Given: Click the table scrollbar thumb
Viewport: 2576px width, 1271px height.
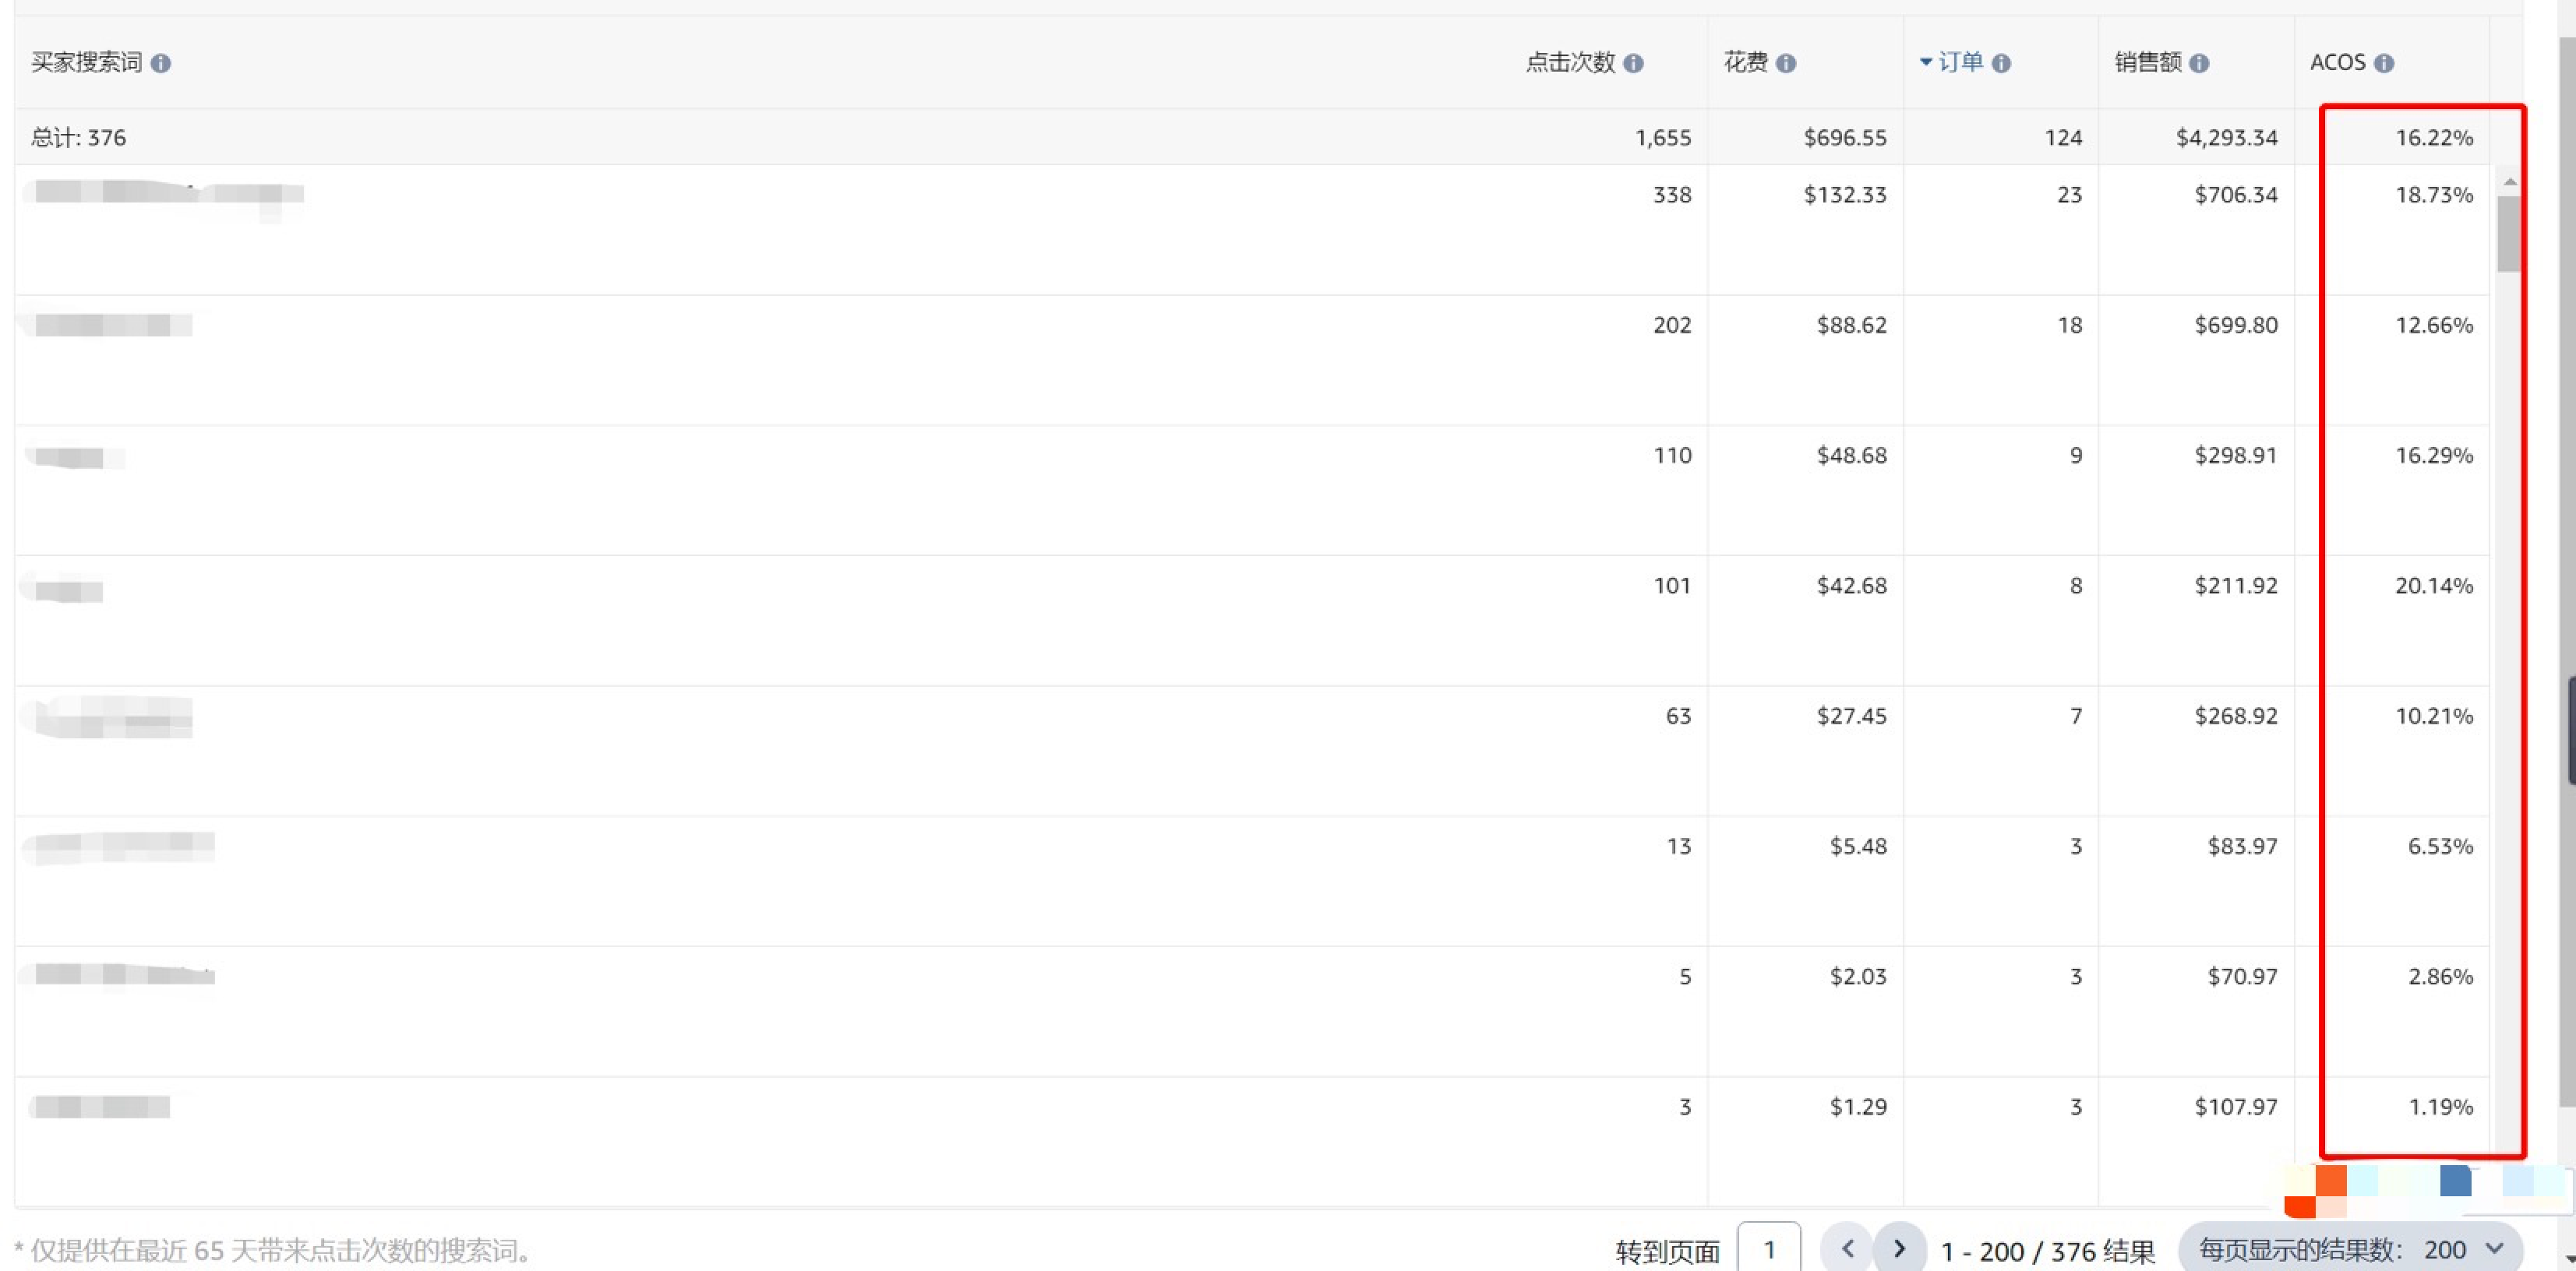Looking at the screenshot, I should pyautogui.click(x=2508, y=235).
